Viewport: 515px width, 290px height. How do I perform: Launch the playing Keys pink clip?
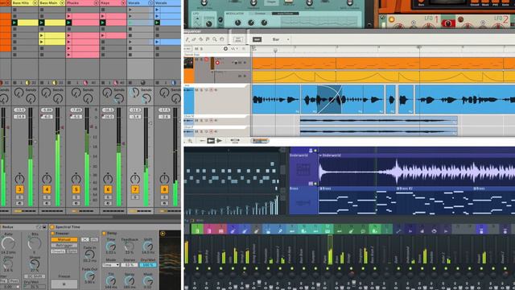pyautogui.click(x=103, y=23)
